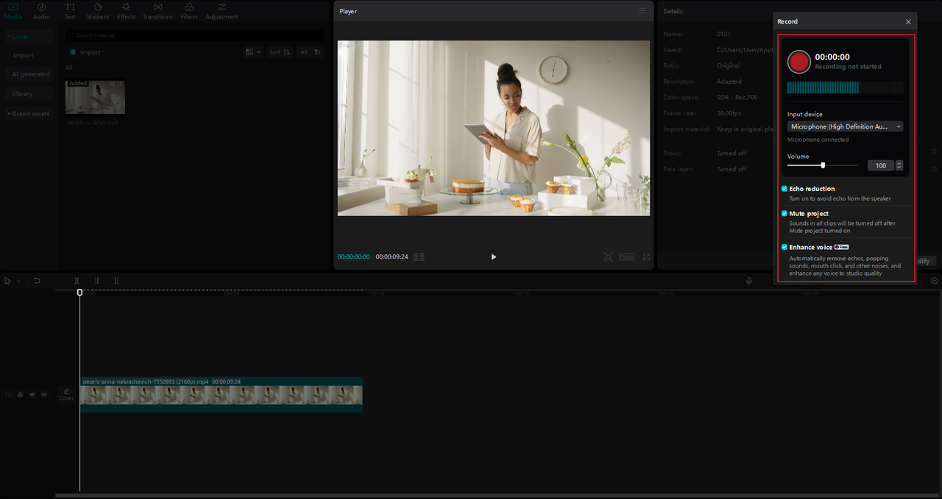The width and height of the screenshot is (942, 499).
Task: Open the Audio tab
Action: [x=41, y=11]
